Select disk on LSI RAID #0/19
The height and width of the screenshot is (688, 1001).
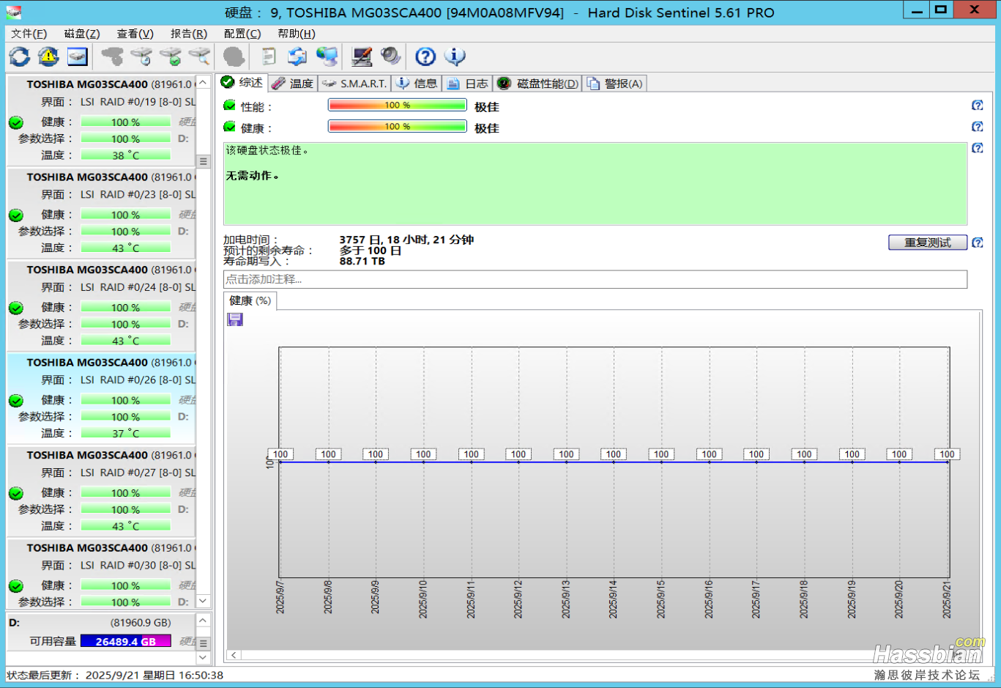click(x=101, y=121)
